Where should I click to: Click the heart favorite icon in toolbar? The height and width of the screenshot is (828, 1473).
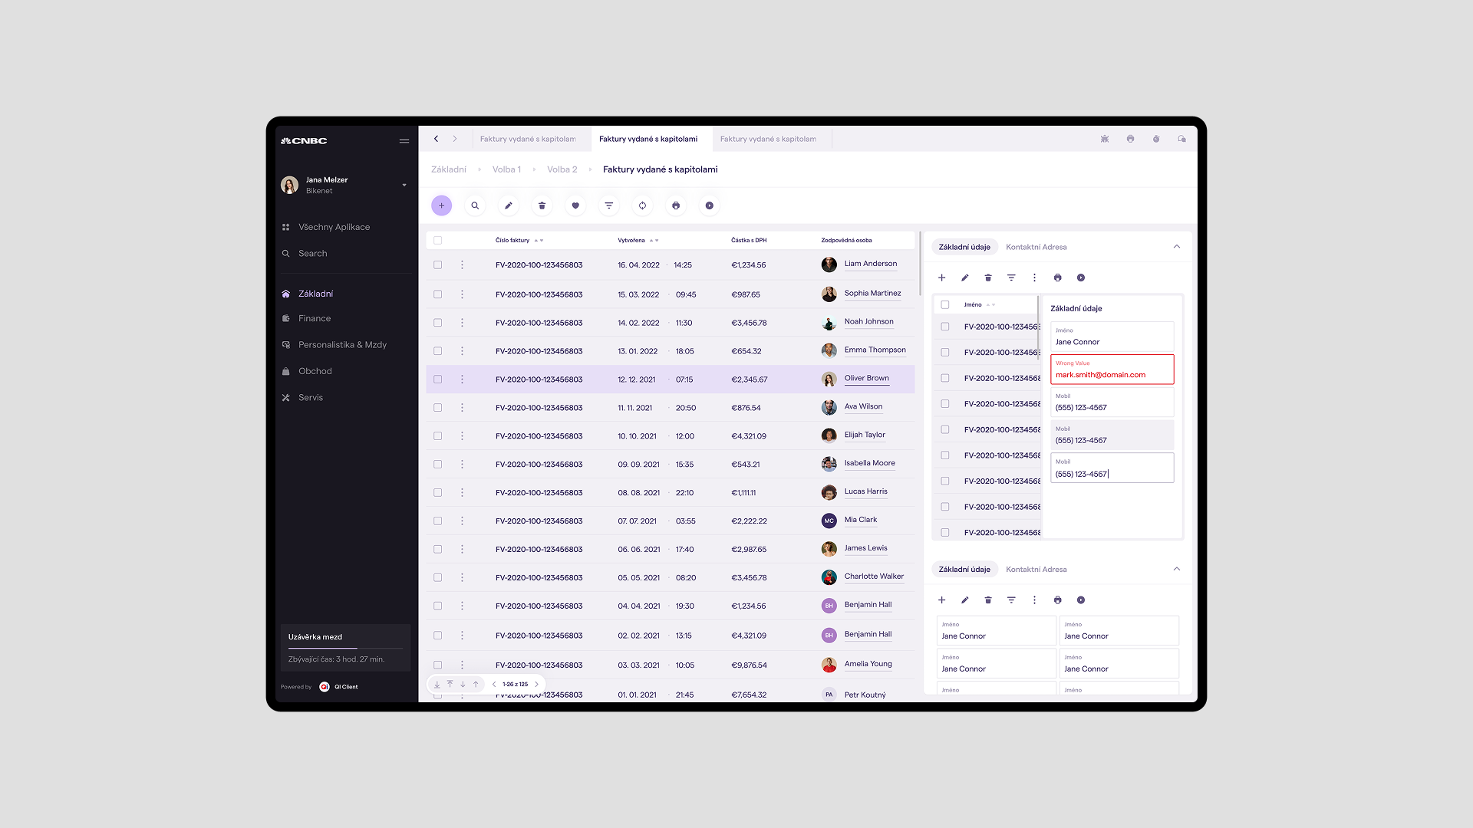tap(575, 205)
